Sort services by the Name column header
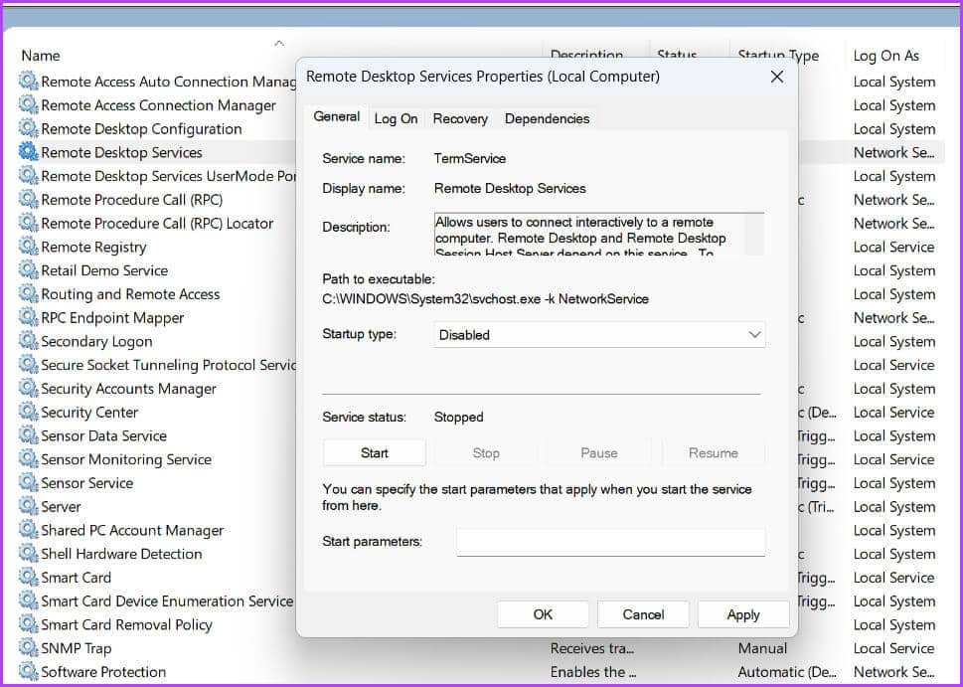The height and width of the screenshot is (687, 963). (x=41, y=56)
